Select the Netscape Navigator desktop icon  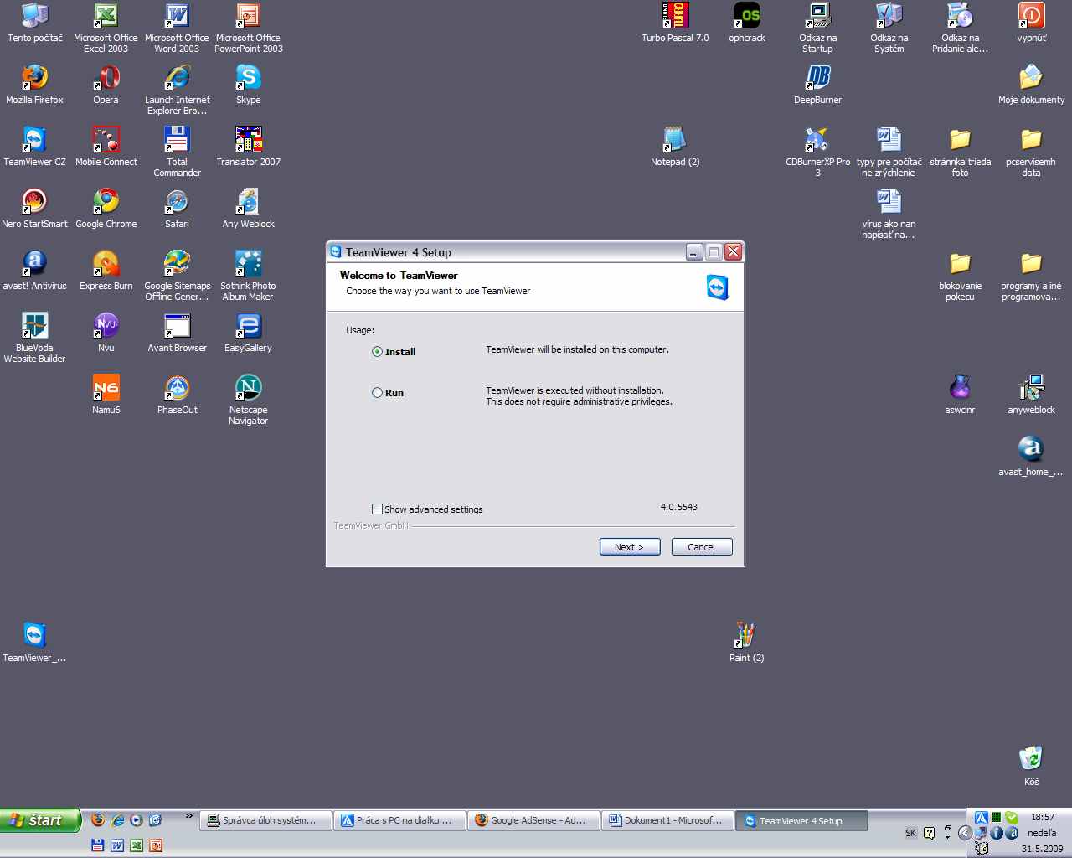click(x=249, y=400)
